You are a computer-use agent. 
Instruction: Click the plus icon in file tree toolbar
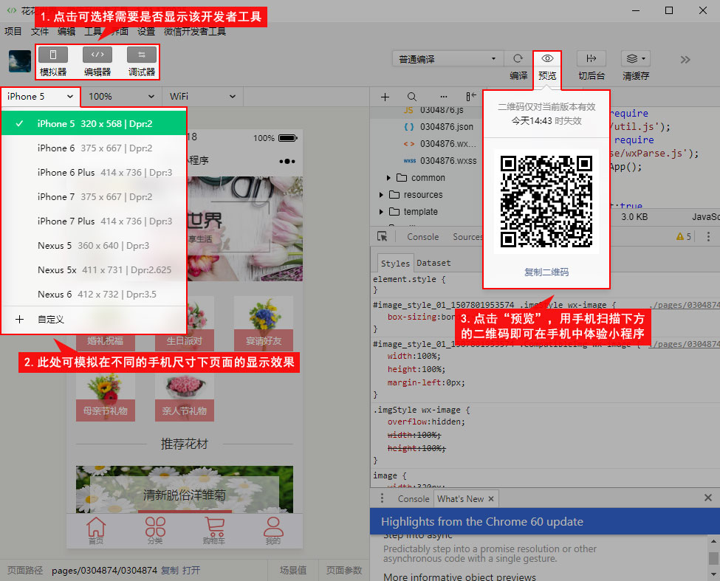(x=385, y=97)
